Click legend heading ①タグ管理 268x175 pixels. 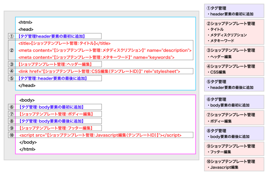216,8
